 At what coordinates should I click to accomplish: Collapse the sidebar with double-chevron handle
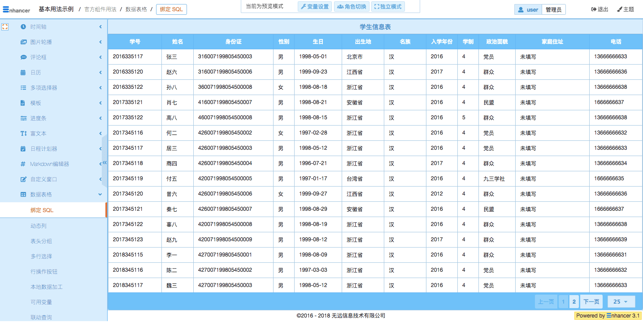tap(105, 163)
